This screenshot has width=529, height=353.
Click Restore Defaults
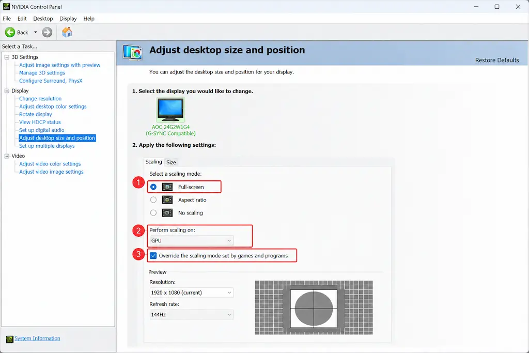coord(497,60)
